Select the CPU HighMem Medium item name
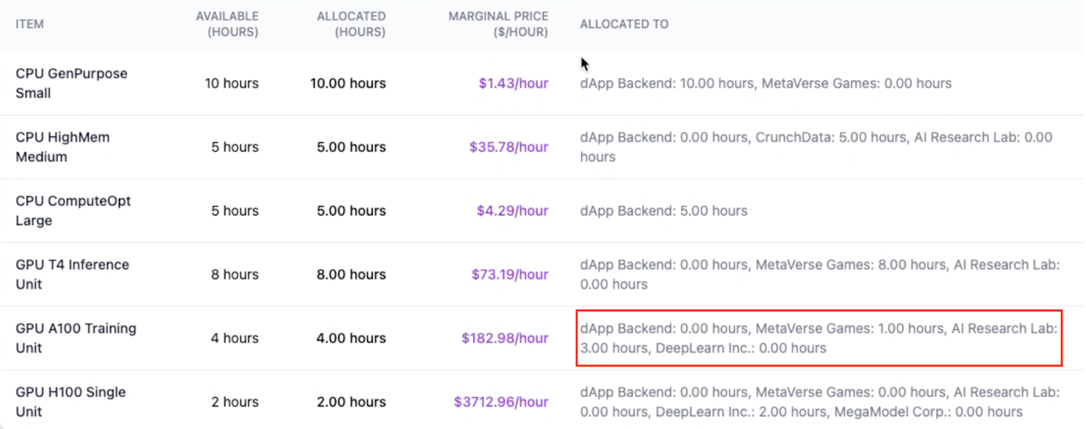 (x=62, y=147)
